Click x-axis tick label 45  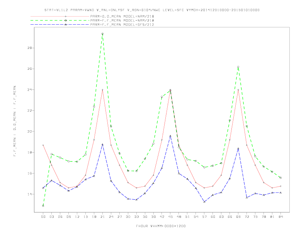[x=170, y=217]
